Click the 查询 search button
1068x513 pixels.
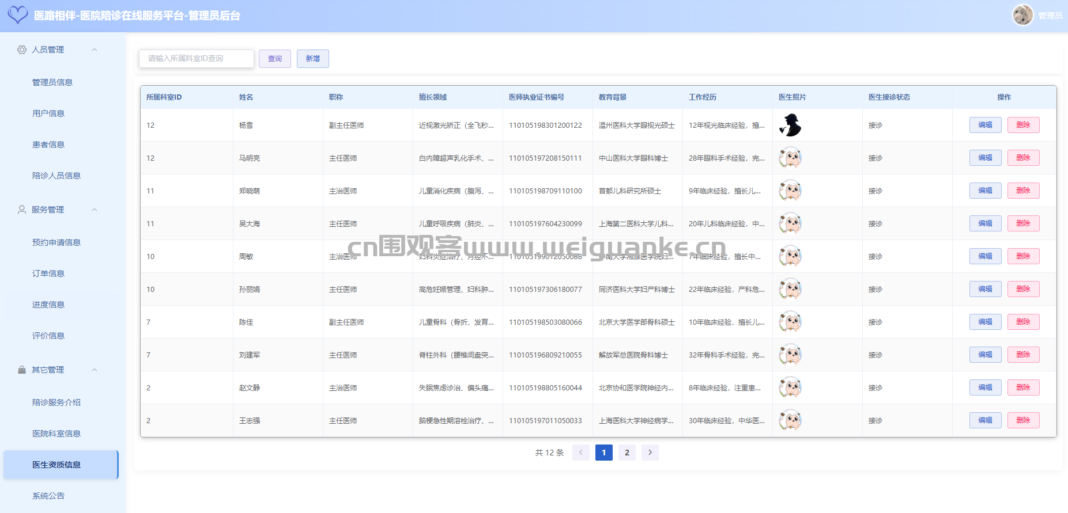click(275, 59)
